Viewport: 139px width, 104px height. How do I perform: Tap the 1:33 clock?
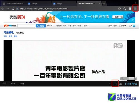pyautogui.click(x=128, y=84)
